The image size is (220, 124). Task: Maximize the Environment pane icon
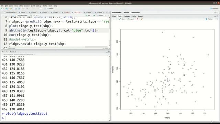pyautogui.click(x=217, y=12)
